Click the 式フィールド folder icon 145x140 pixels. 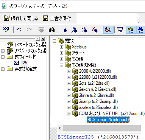click(x=10, y=57)
